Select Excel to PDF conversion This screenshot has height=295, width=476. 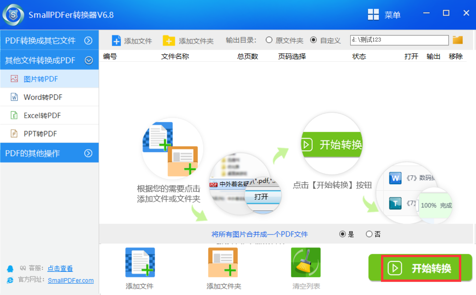(42, 116)
